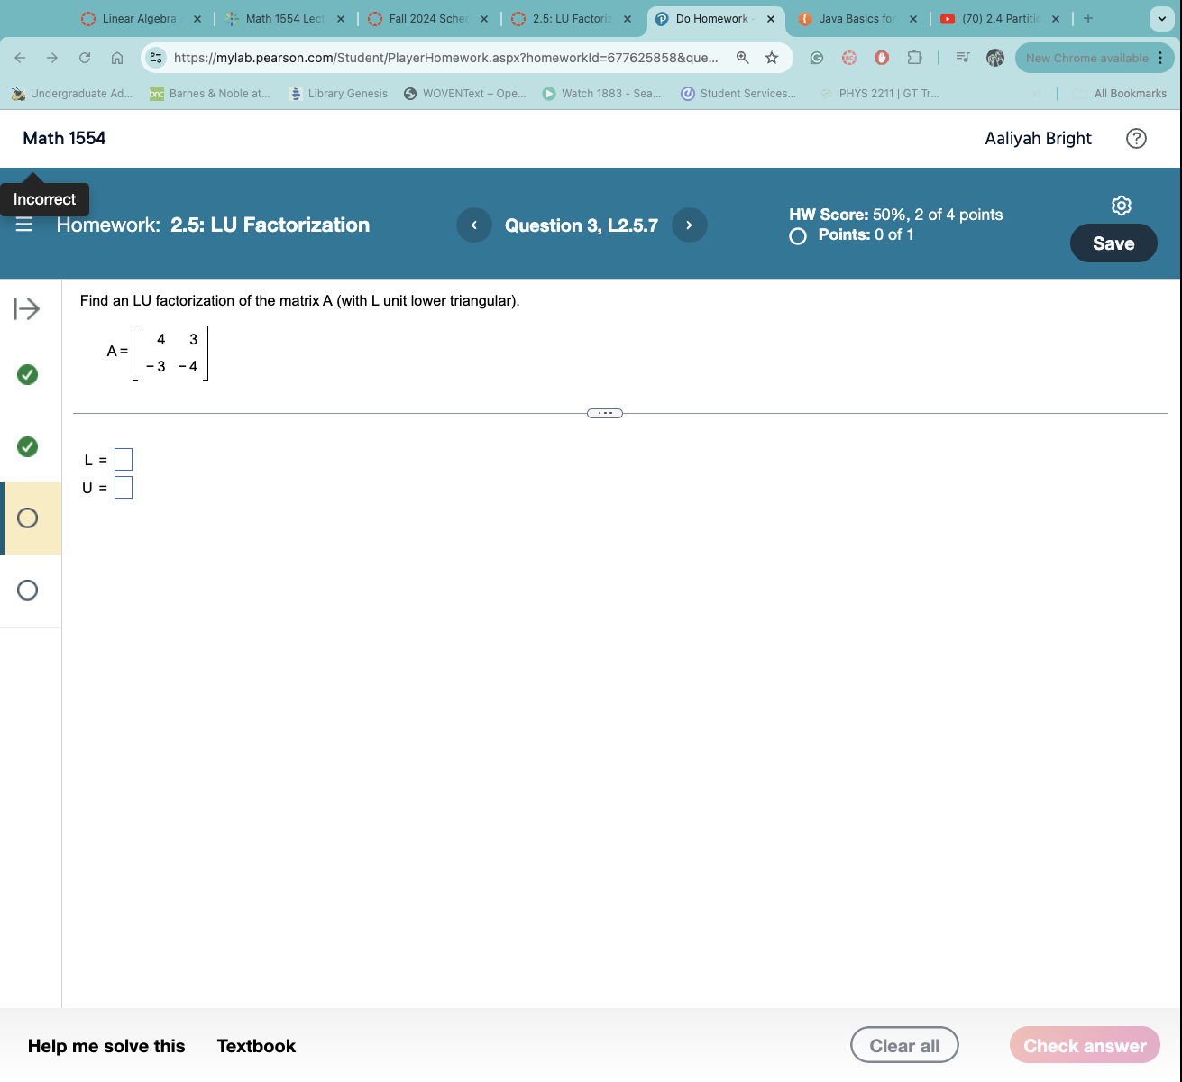This screenshot has width=1182, height=1082.
Task: Click the Save button
Action: [1113, 243]
